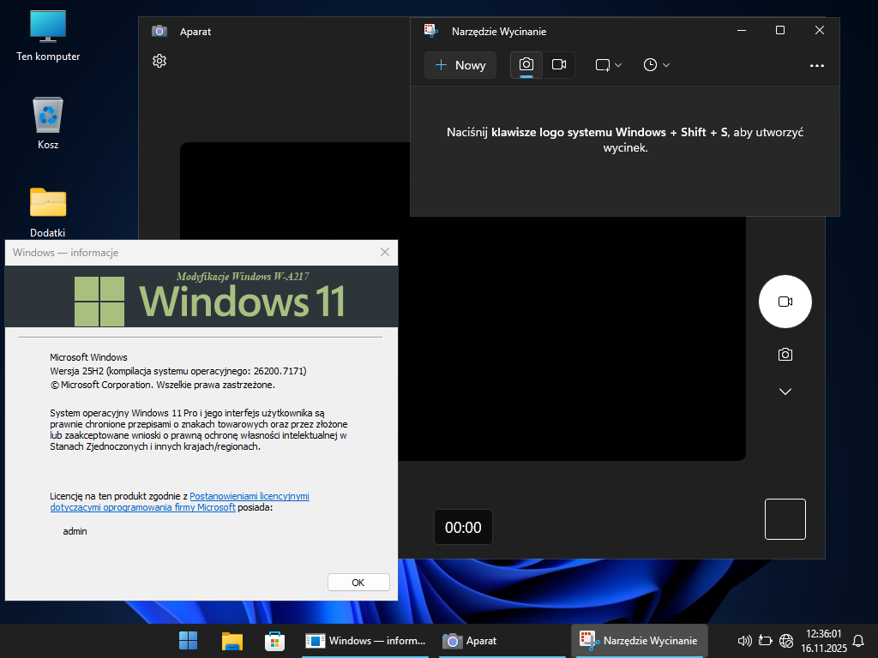Open the snip delay timer dropdown
This screenshot has height=658, width=878.
coord(656,65)
